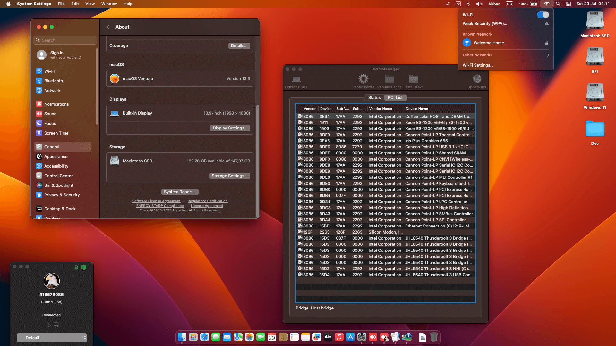Open the Default profile dropdown in AnyDesk

click(52, 338)
